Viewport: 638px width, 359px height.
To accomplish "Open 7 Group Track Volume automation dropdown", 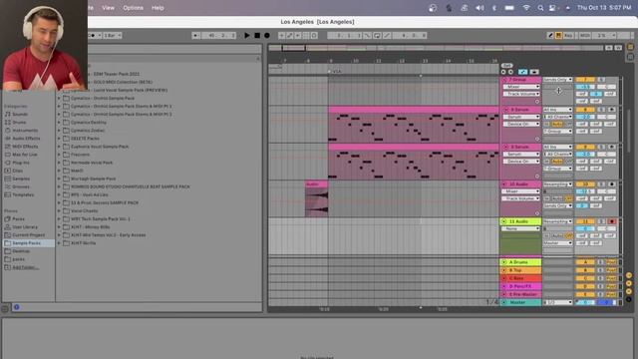I will pyautogui.click(x=521, y=94).
